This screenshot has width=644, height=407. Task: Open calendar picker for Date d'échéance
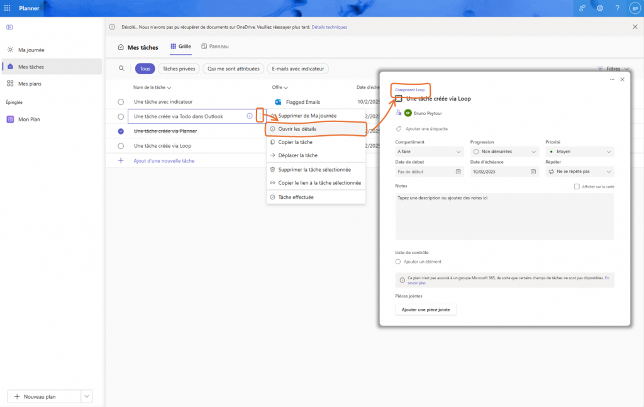tap(533, 172)
